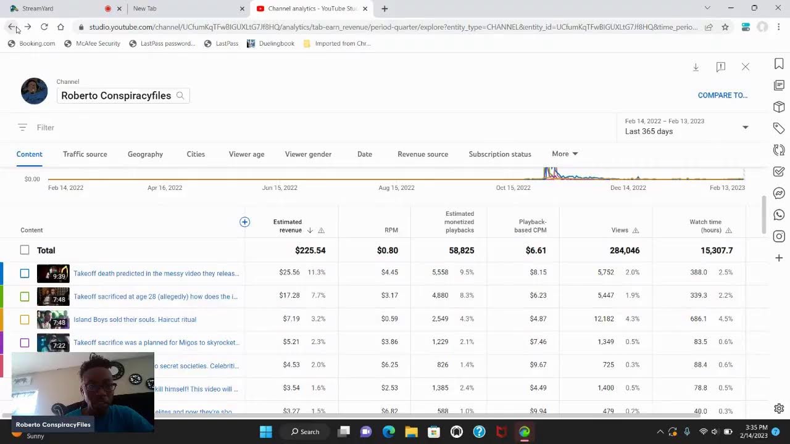Open sidebar settings gear
Screen dimensions: 790x444
click(779, 408)
